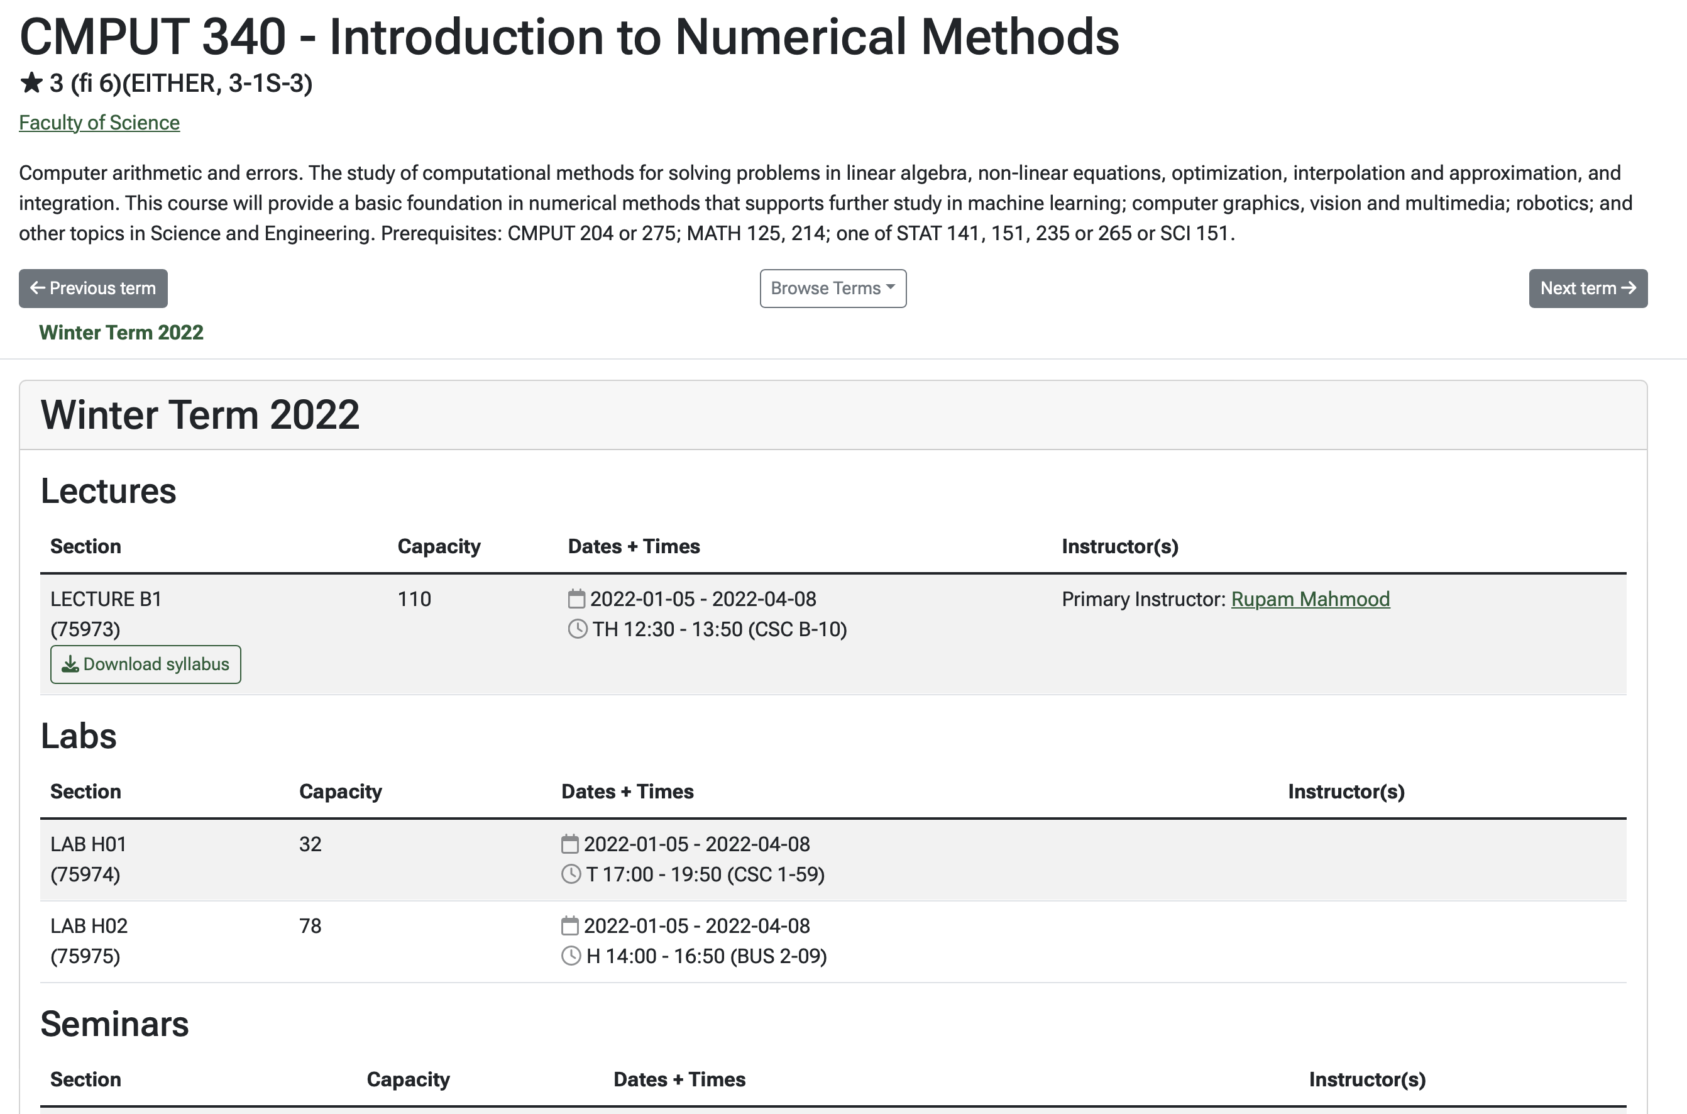The image size is (1687, 1114).
Task: Click the star icon beside course credits
Action: (31, 83)
